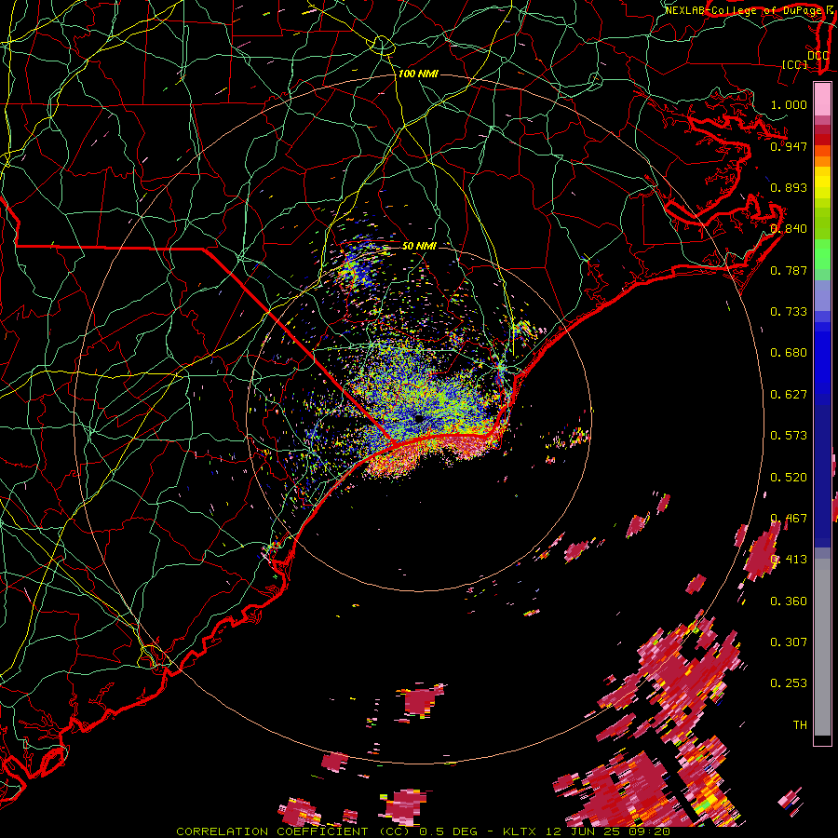
Task: Click the 0.787 legend value
Action: [x=789, y=270]
